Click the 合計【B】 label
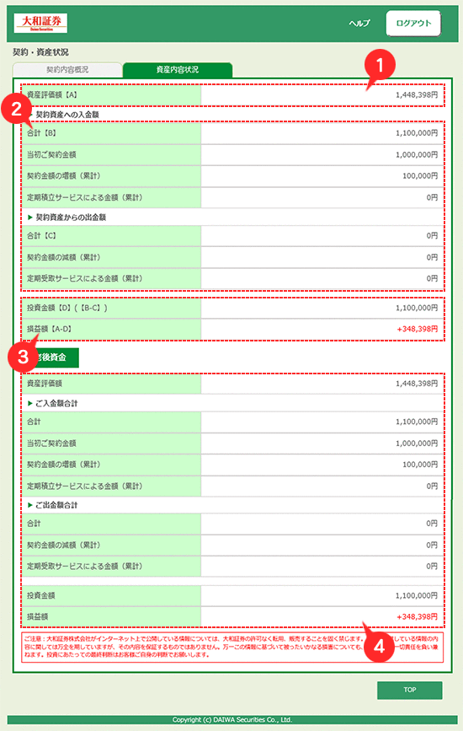Viewport: 463px width, 731px height. [41, 133]
